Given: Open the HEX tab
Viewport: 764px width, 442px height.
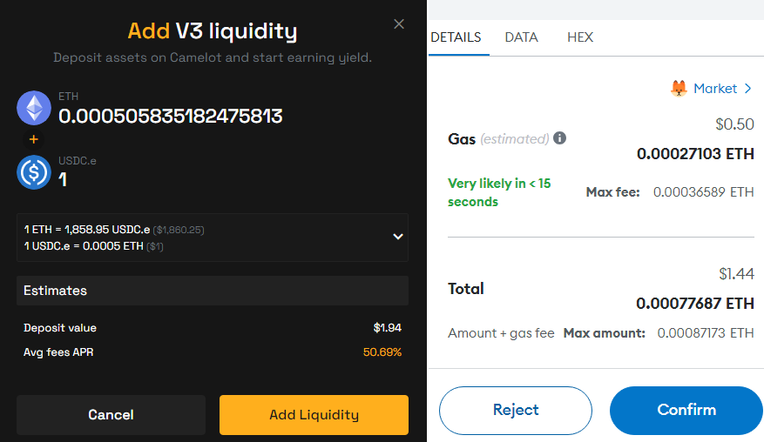Looking at the screenshot, I should click(x=580, y=37).
